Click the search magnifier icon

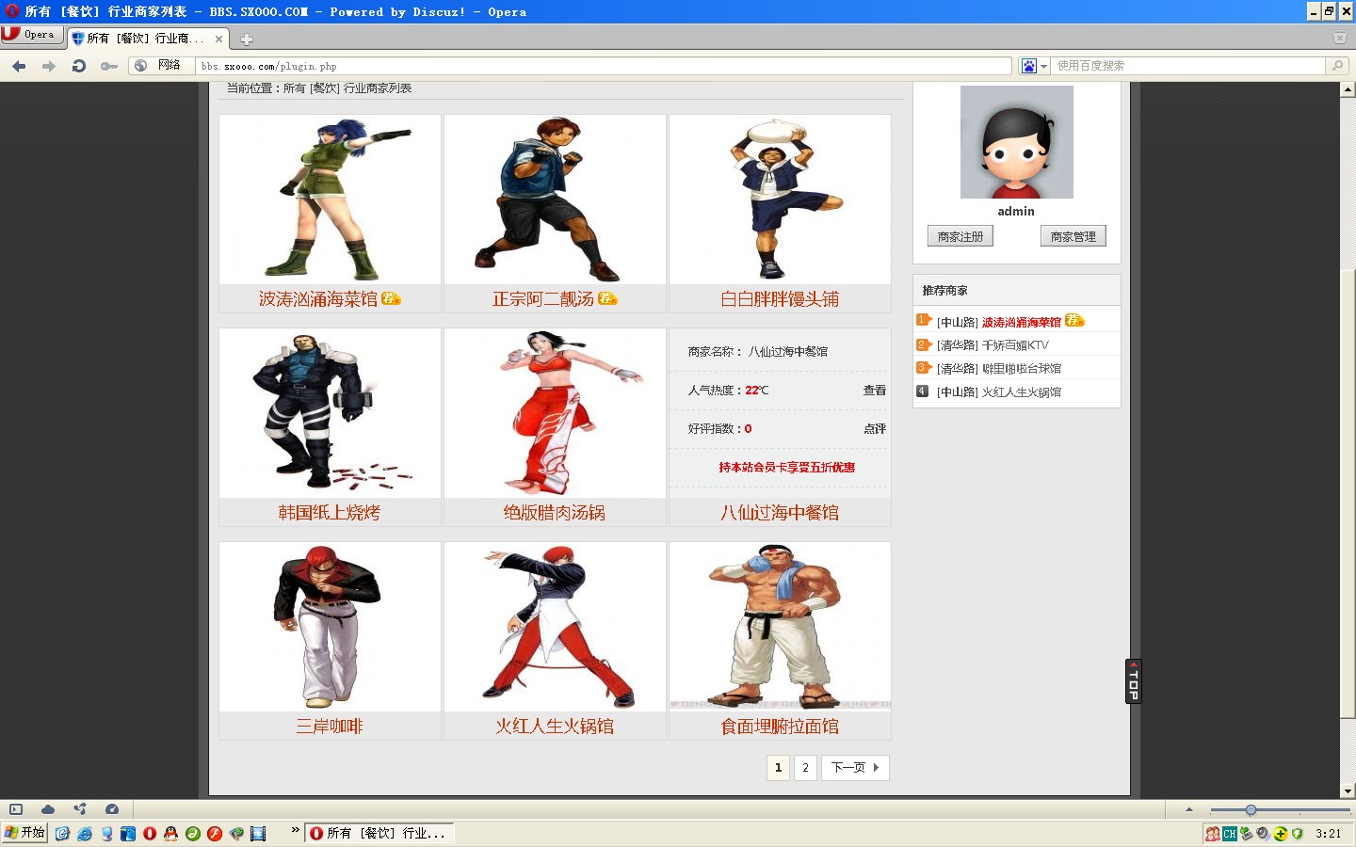coord(1337,66)
